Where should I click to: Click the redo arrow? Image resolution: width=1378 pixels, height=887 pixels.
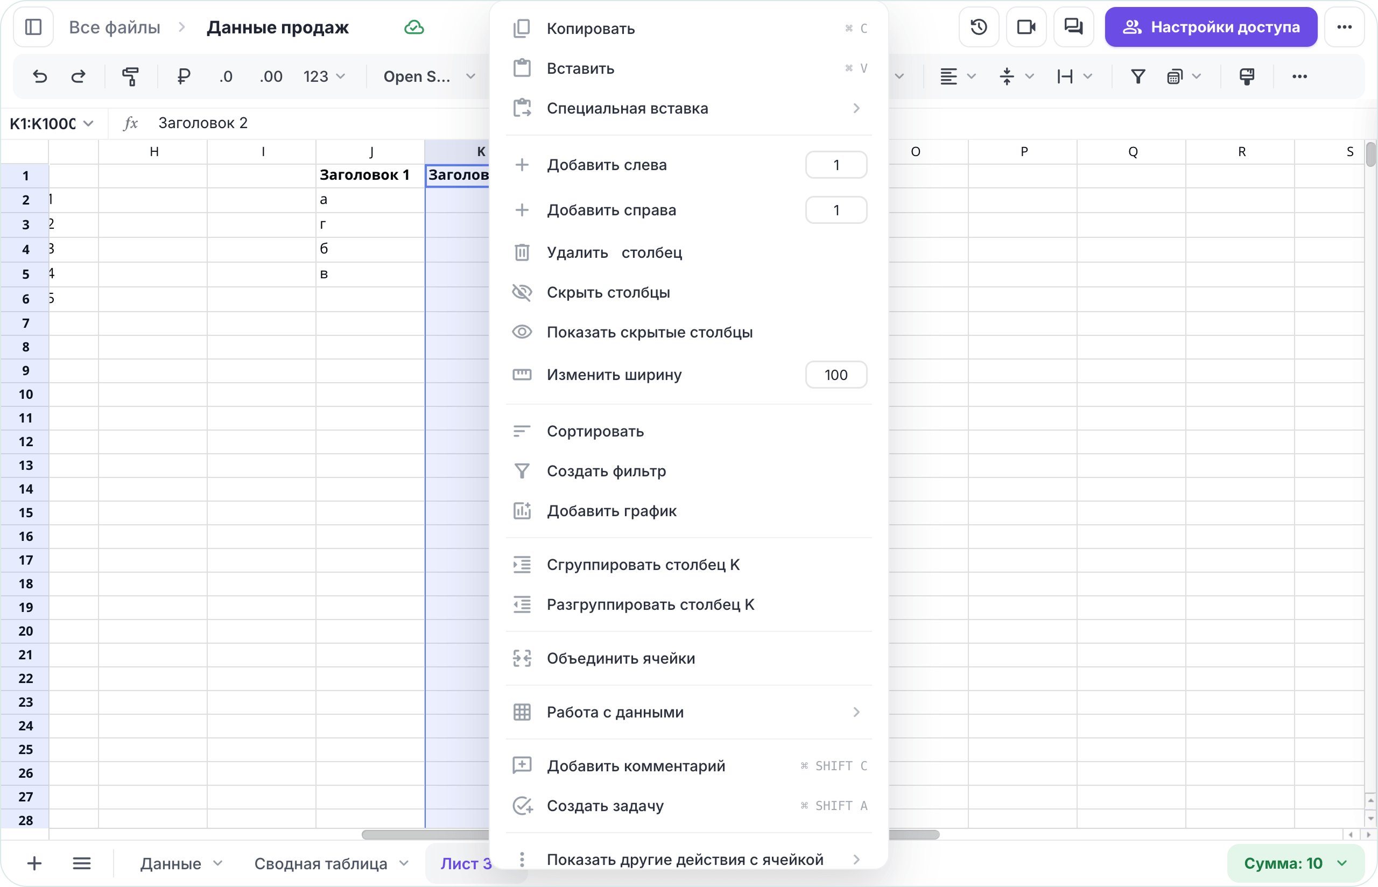point(78,76)
